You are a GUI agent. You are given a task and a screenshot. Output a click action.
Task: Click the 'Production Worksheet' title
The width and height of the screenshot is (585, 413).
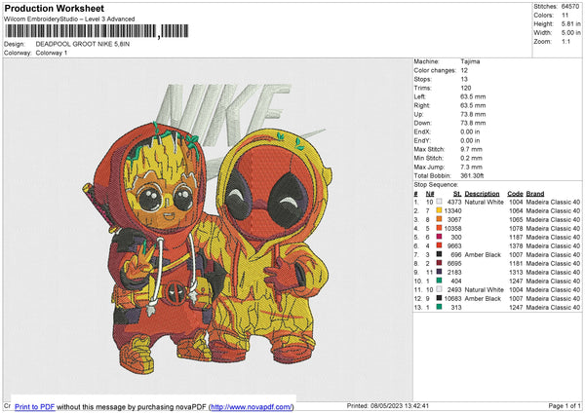(54, 8)
